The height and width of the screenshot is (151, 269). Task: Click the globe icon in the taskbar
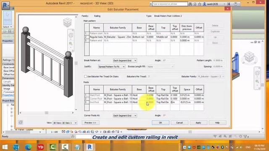(16, 147)
